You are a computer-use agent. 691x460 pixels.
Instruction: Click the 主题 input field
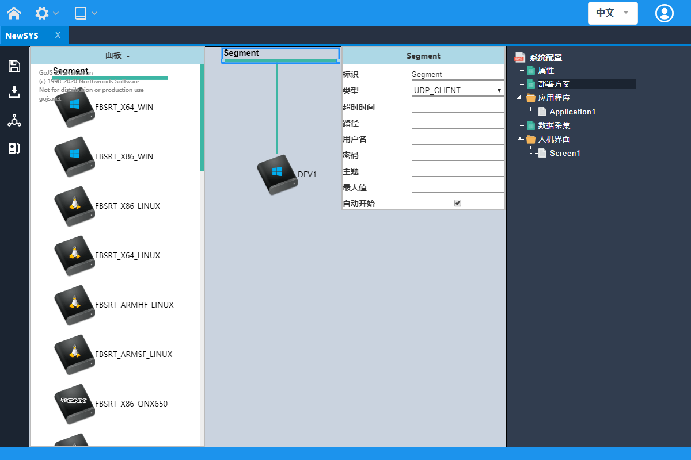(x=458, y=171)
